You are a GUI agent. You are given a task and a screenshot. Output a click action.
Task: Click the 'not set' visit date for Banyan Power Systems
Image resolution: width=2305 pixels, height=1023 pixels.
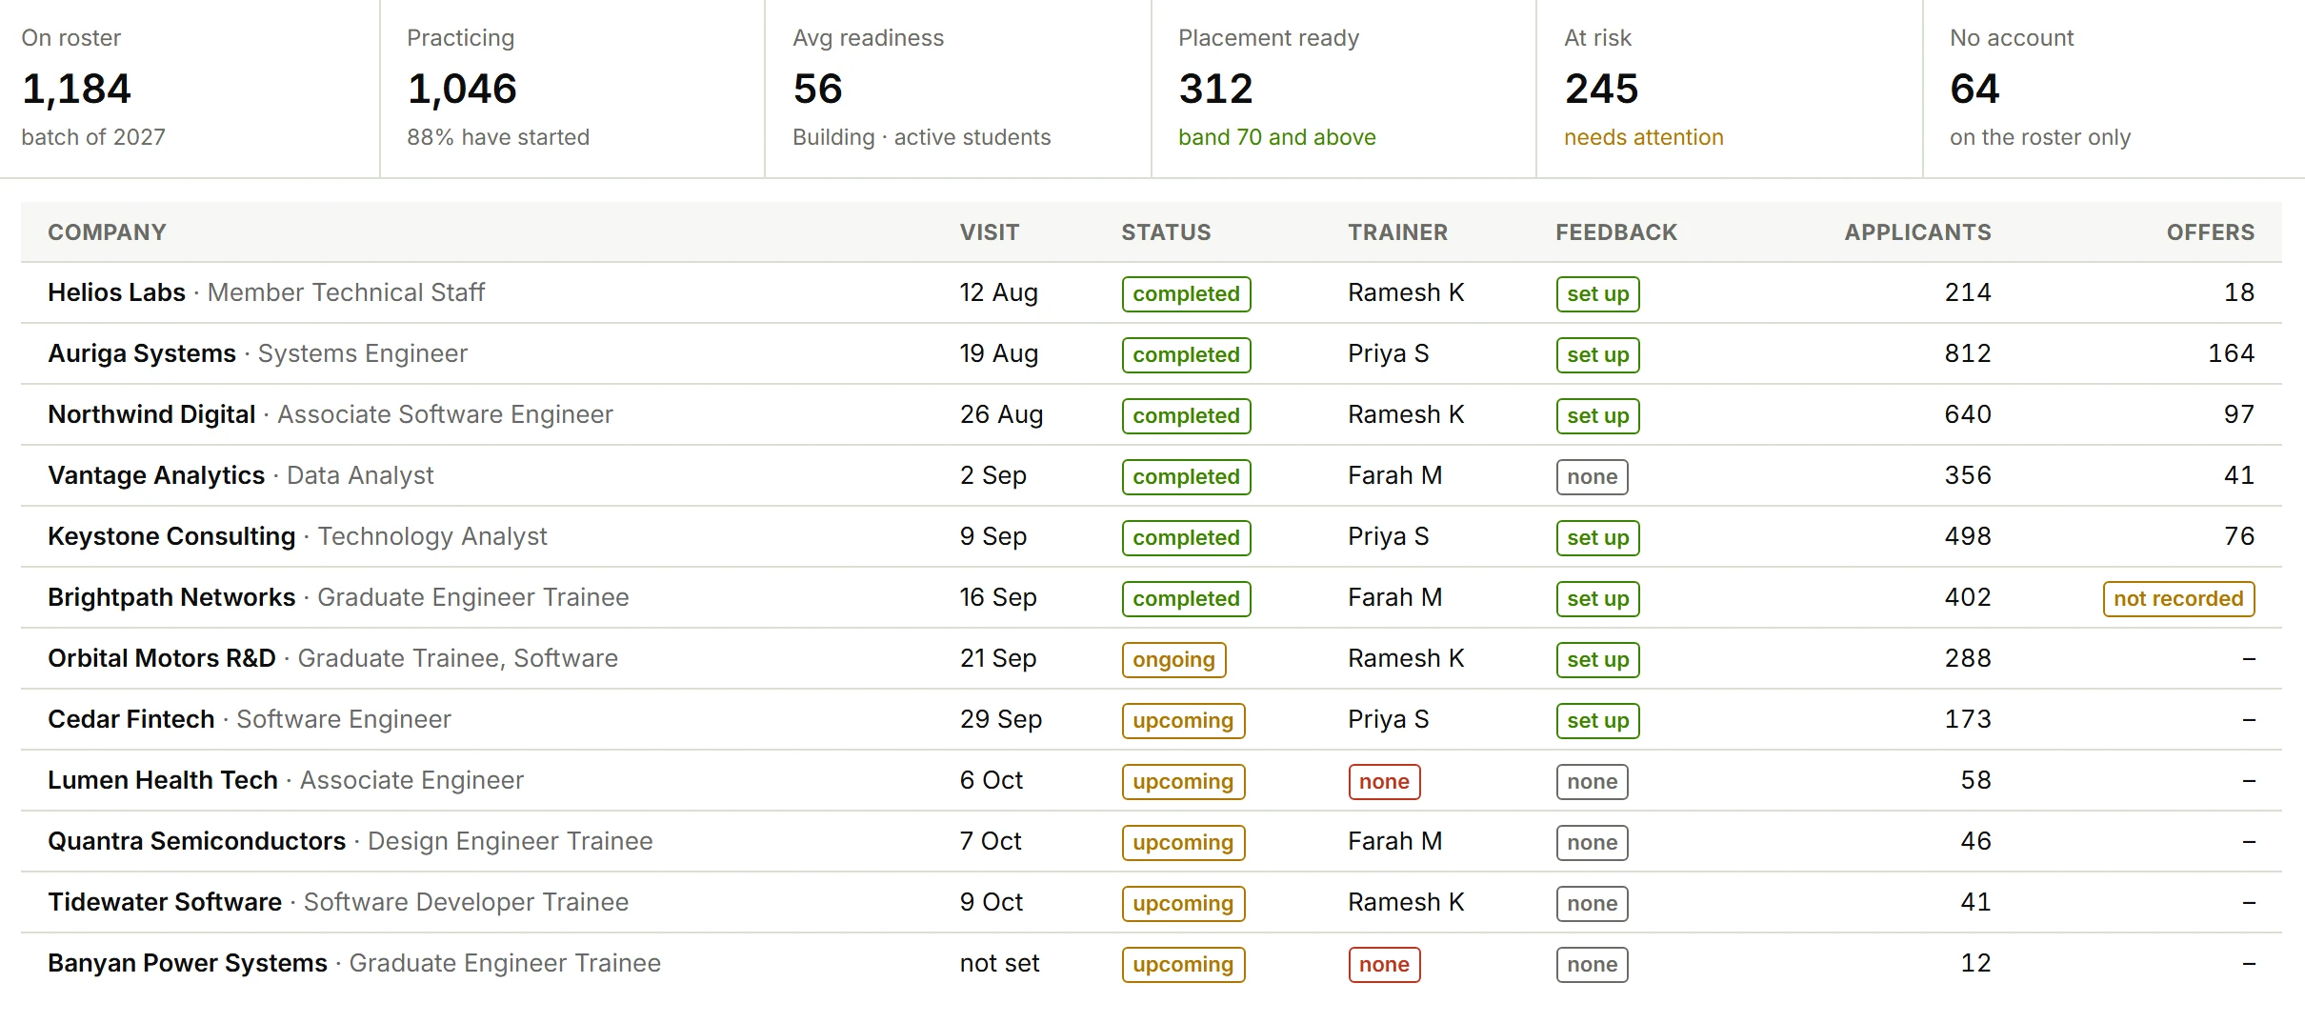(999, 963)
